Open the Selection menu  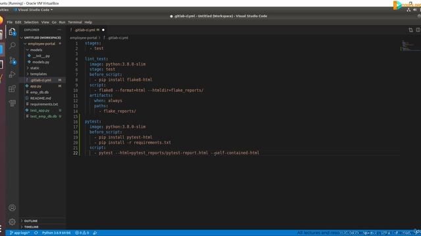point(31,22)
